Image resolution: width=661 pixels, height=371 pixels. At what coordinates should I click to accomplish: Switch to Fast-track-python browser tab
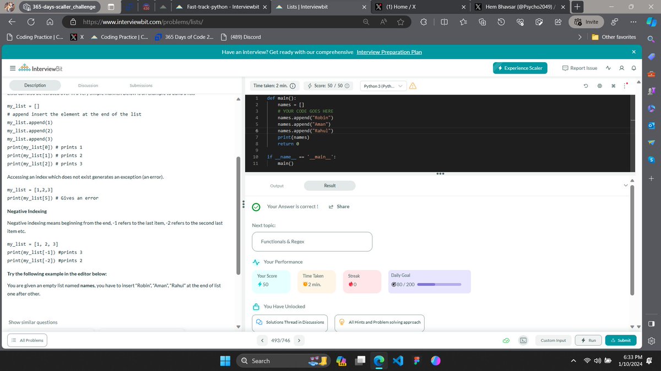223,7
